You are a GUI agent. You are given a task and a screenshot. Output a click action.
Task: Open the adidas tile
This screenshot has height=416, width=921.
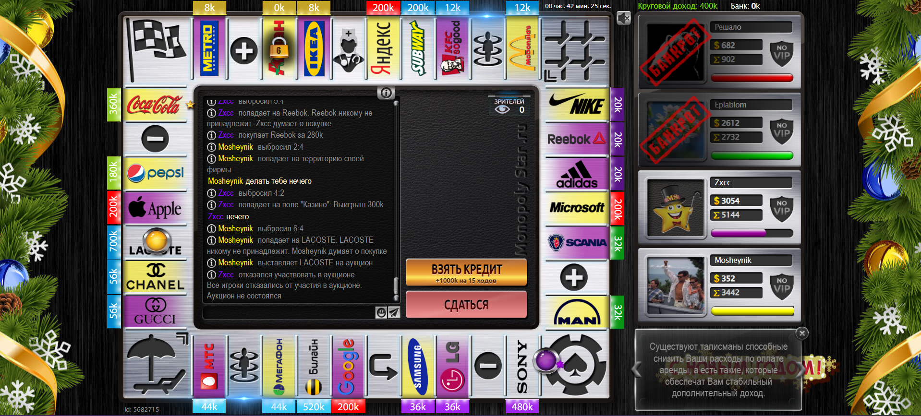pyautogui.click(x=577, y=174)
